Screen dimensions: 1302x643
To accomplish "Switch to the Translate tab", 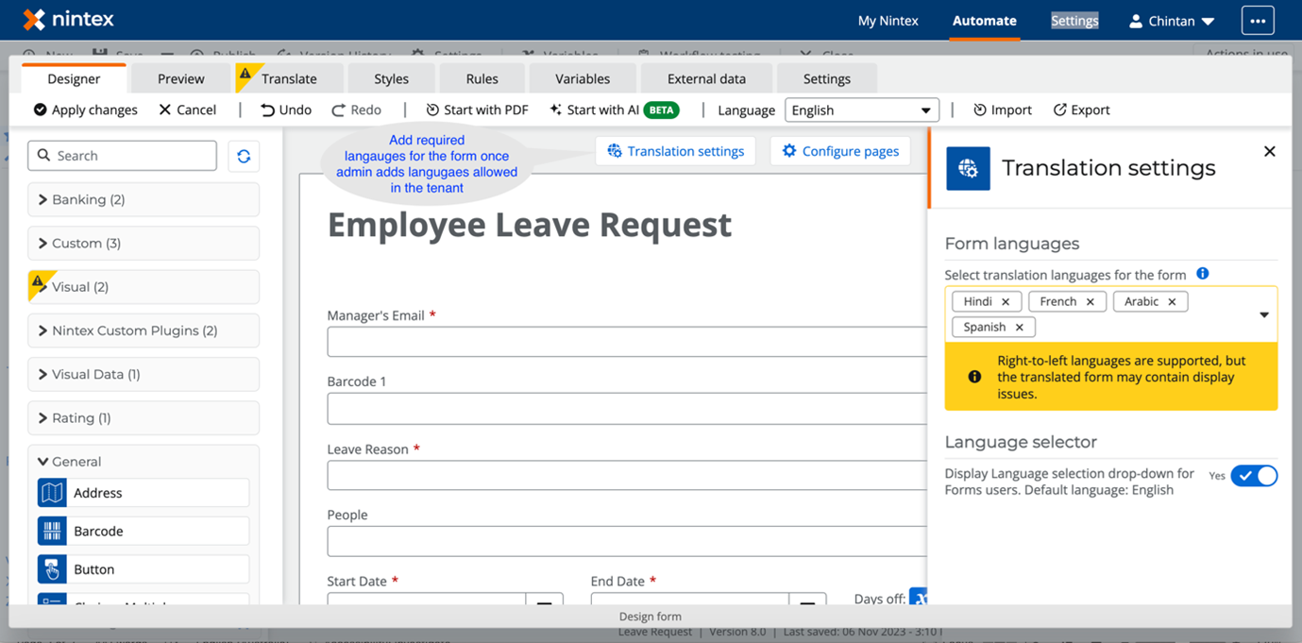I will [288, 78].
